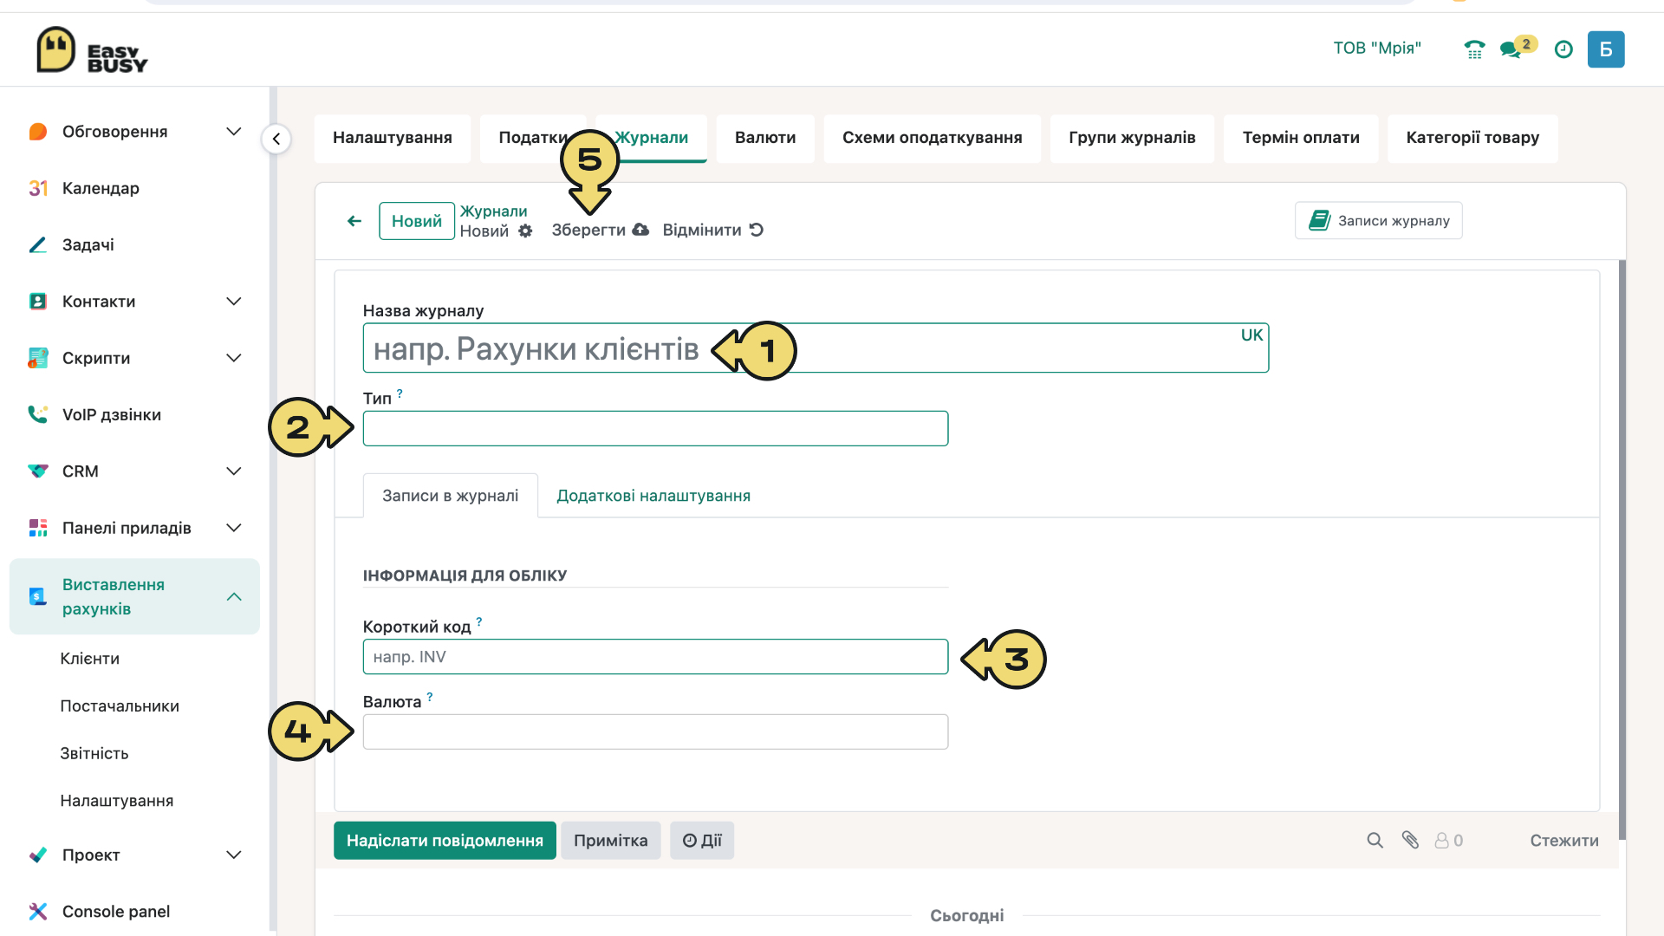This screenshot has height=936, width=1664.
Task: Click the form vertical scrollbar
Action: pyautogui.click(x=1622, y=549)
